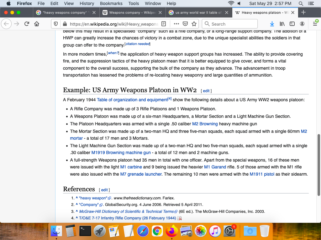The image size is (321, 240).
Task: Reload the current page
Action: click(x=27, y=24)
